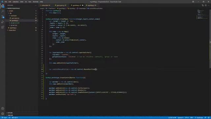Open the Search view in activity bar
The image size is (211, 119).
tap(3, 11)
